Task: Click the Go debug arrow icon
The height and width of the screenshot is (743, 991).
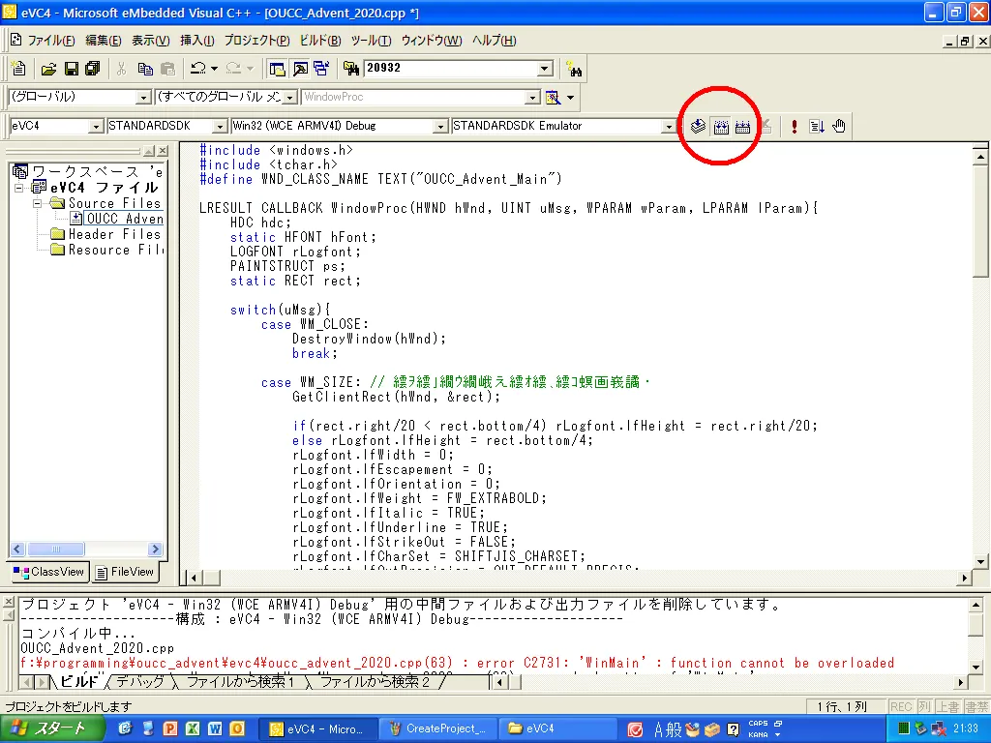Action: coord(817,127)
